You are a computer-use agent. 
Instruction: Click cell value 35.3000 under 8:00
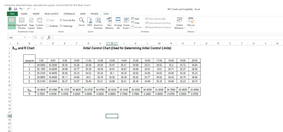(x=53, y=65)
